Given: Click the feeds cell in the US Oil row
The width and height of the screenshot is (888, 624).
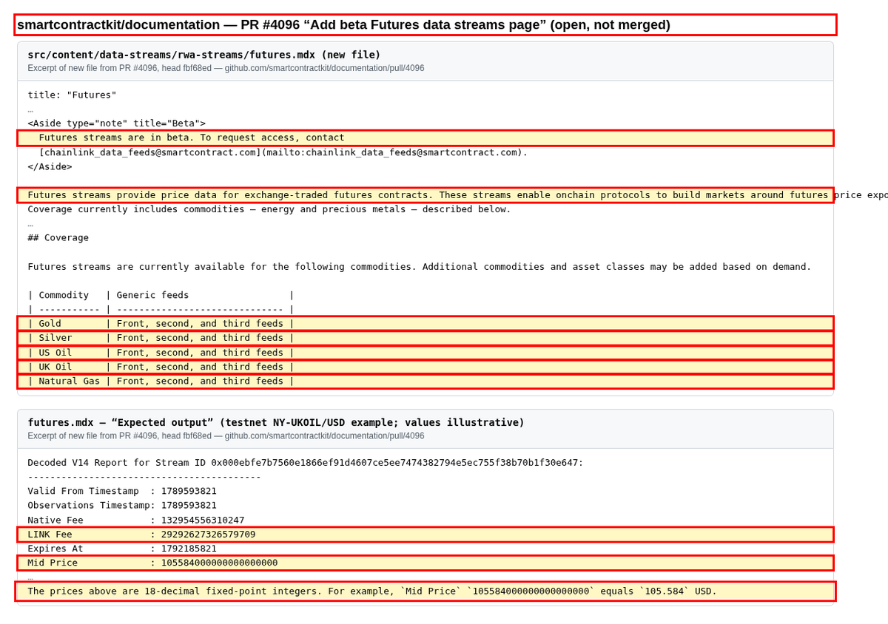Looking at the screenshot, I should click(x=200, y=353).
